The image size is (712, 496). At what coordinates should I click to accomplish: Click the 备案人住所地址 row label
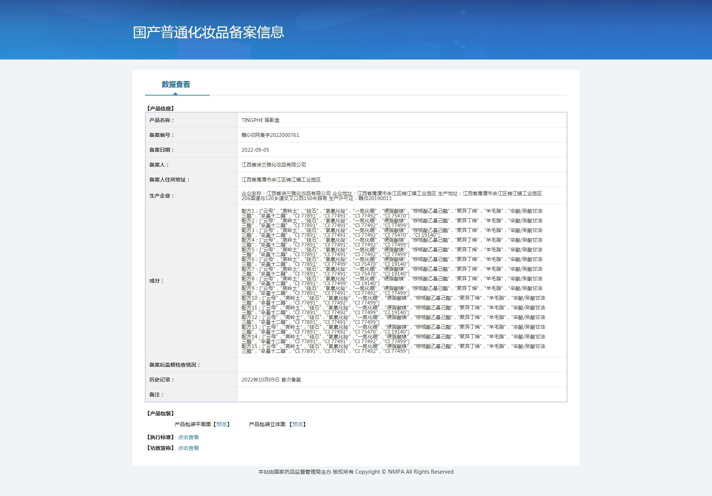coord(170,180)
